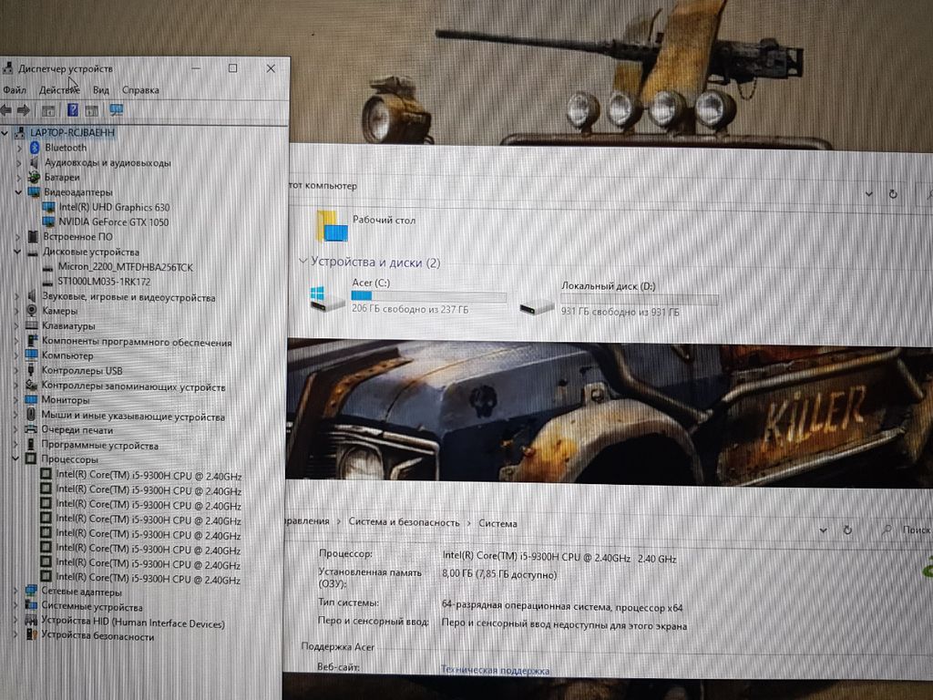Open the Действие menu
Image resolution: width=933 pixels, height=700 pixels.
(x=59, y=90)
